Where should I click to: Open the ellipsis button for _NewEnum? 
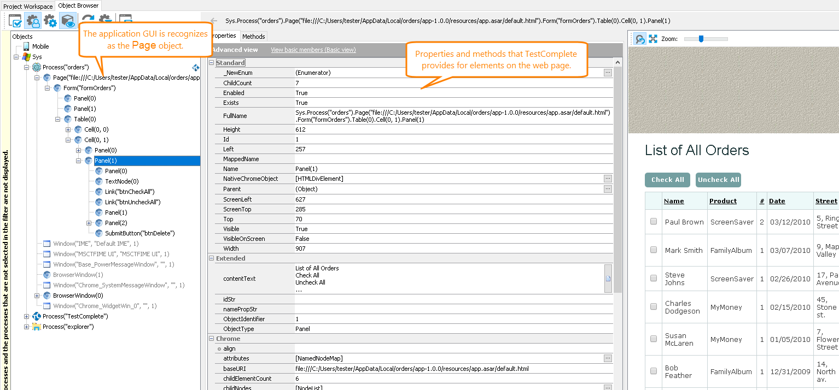[x=608, y=73]
